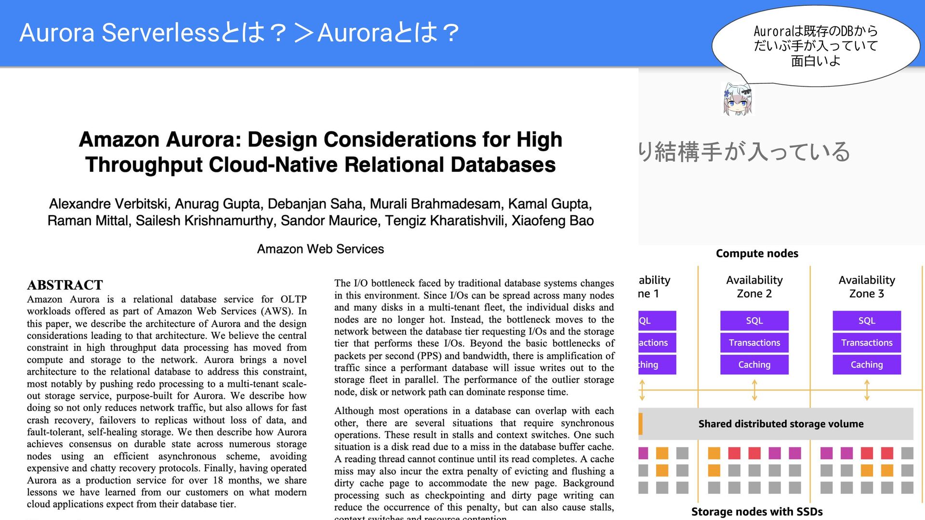
Task: Click the Caching block in Availability Zone 3
Action: [866, 365]
